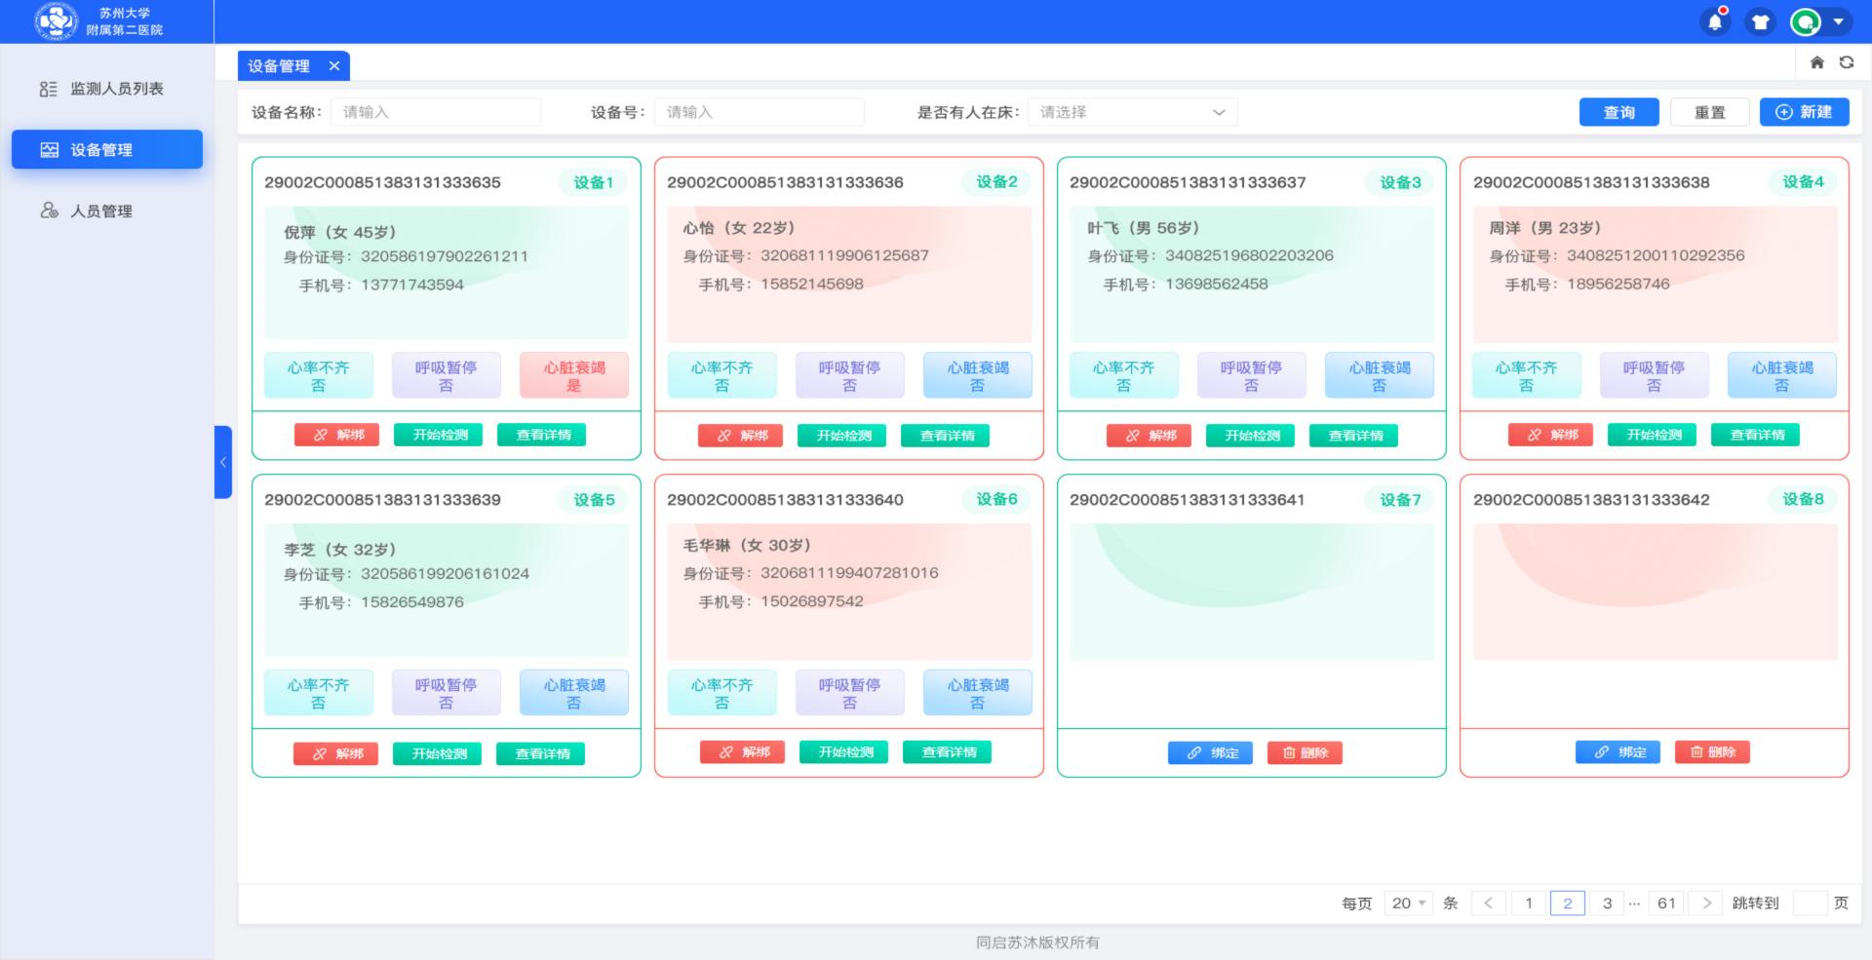The image size is (1872, 960).
Task: Expand the user avatar dropdown arrow
Action: (1838, 21)
